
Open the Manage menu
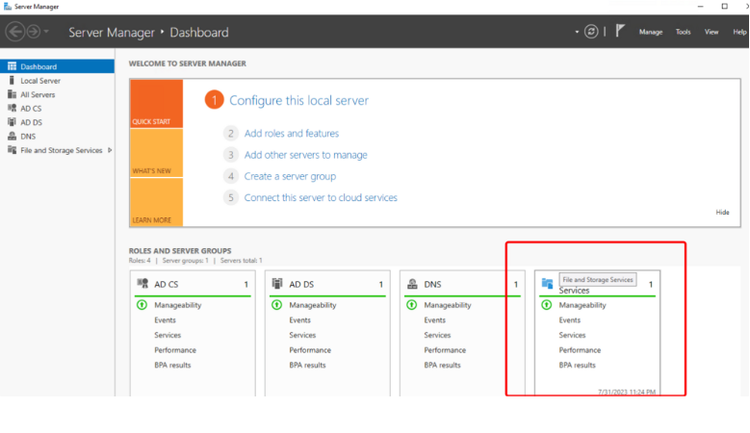point(651,32)
